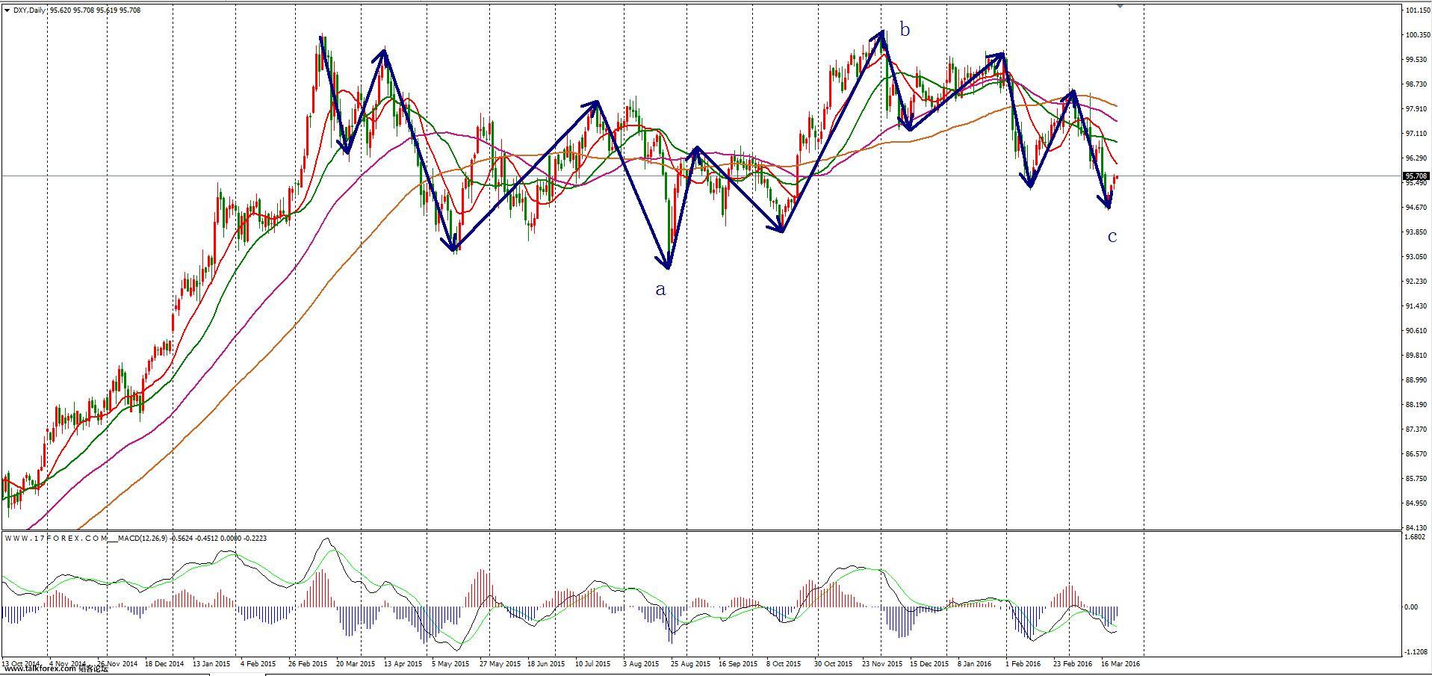Click the MACD 0.00 scale level
The width and height of the screenshot is (1432, 676).
(x=1412, y=607)
